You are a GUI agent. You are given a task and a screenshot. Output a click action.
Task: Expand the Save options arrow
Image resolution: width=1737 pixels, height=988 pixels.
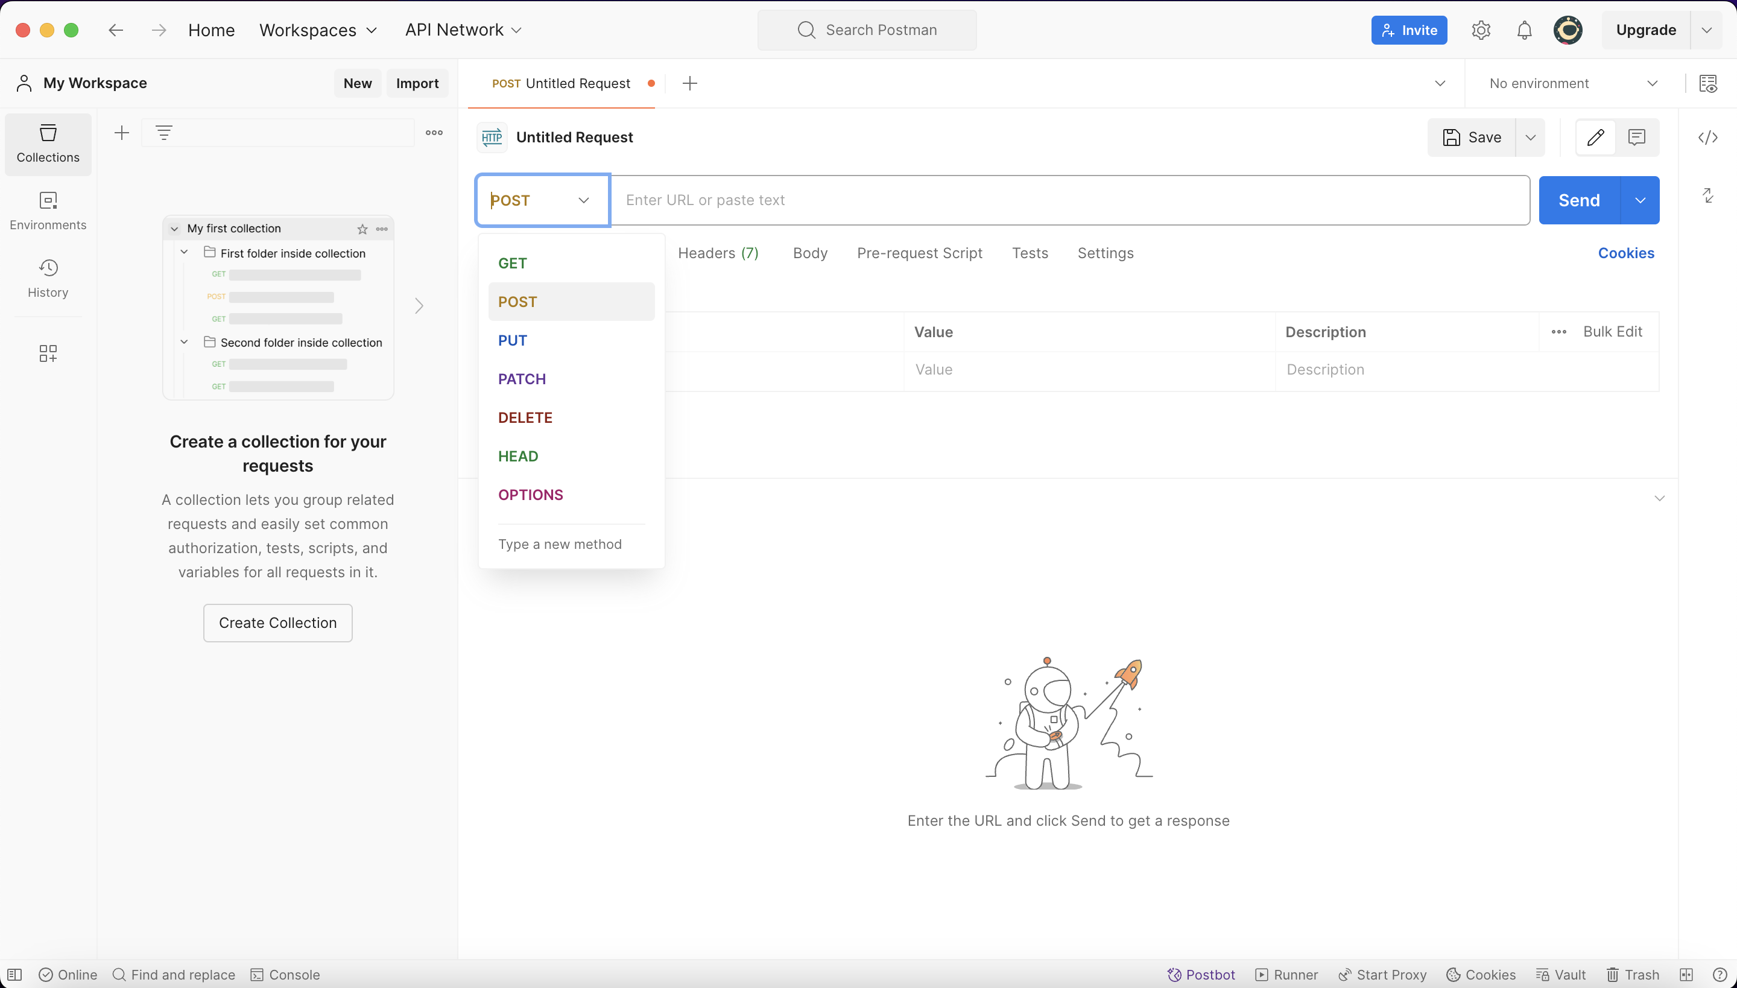point(1530,138)
